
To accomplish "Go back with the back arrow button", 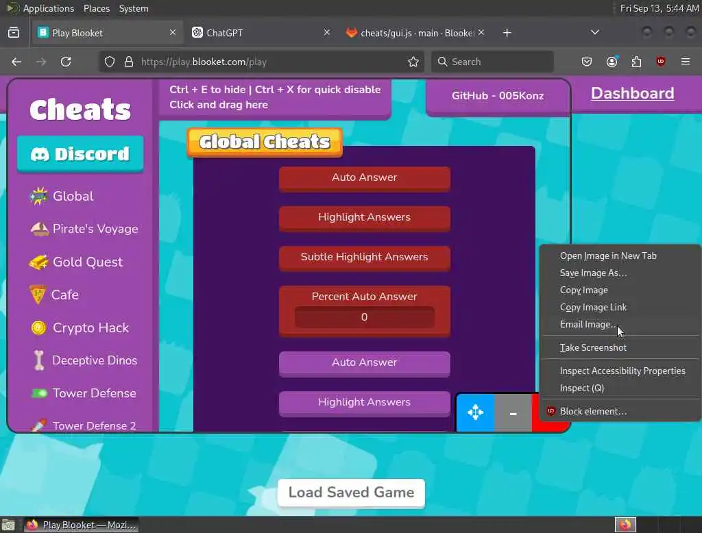I will 16,62.
